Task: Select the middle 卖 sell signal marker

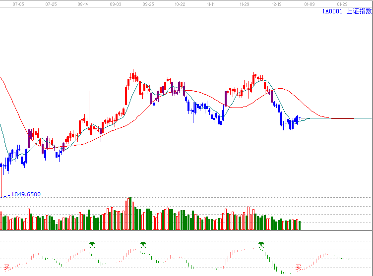Action: 143,245
